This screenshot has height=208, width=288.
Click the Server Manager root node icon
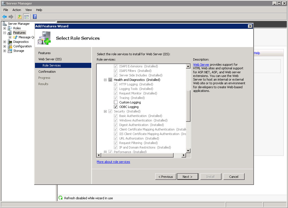tap(5, 24)
